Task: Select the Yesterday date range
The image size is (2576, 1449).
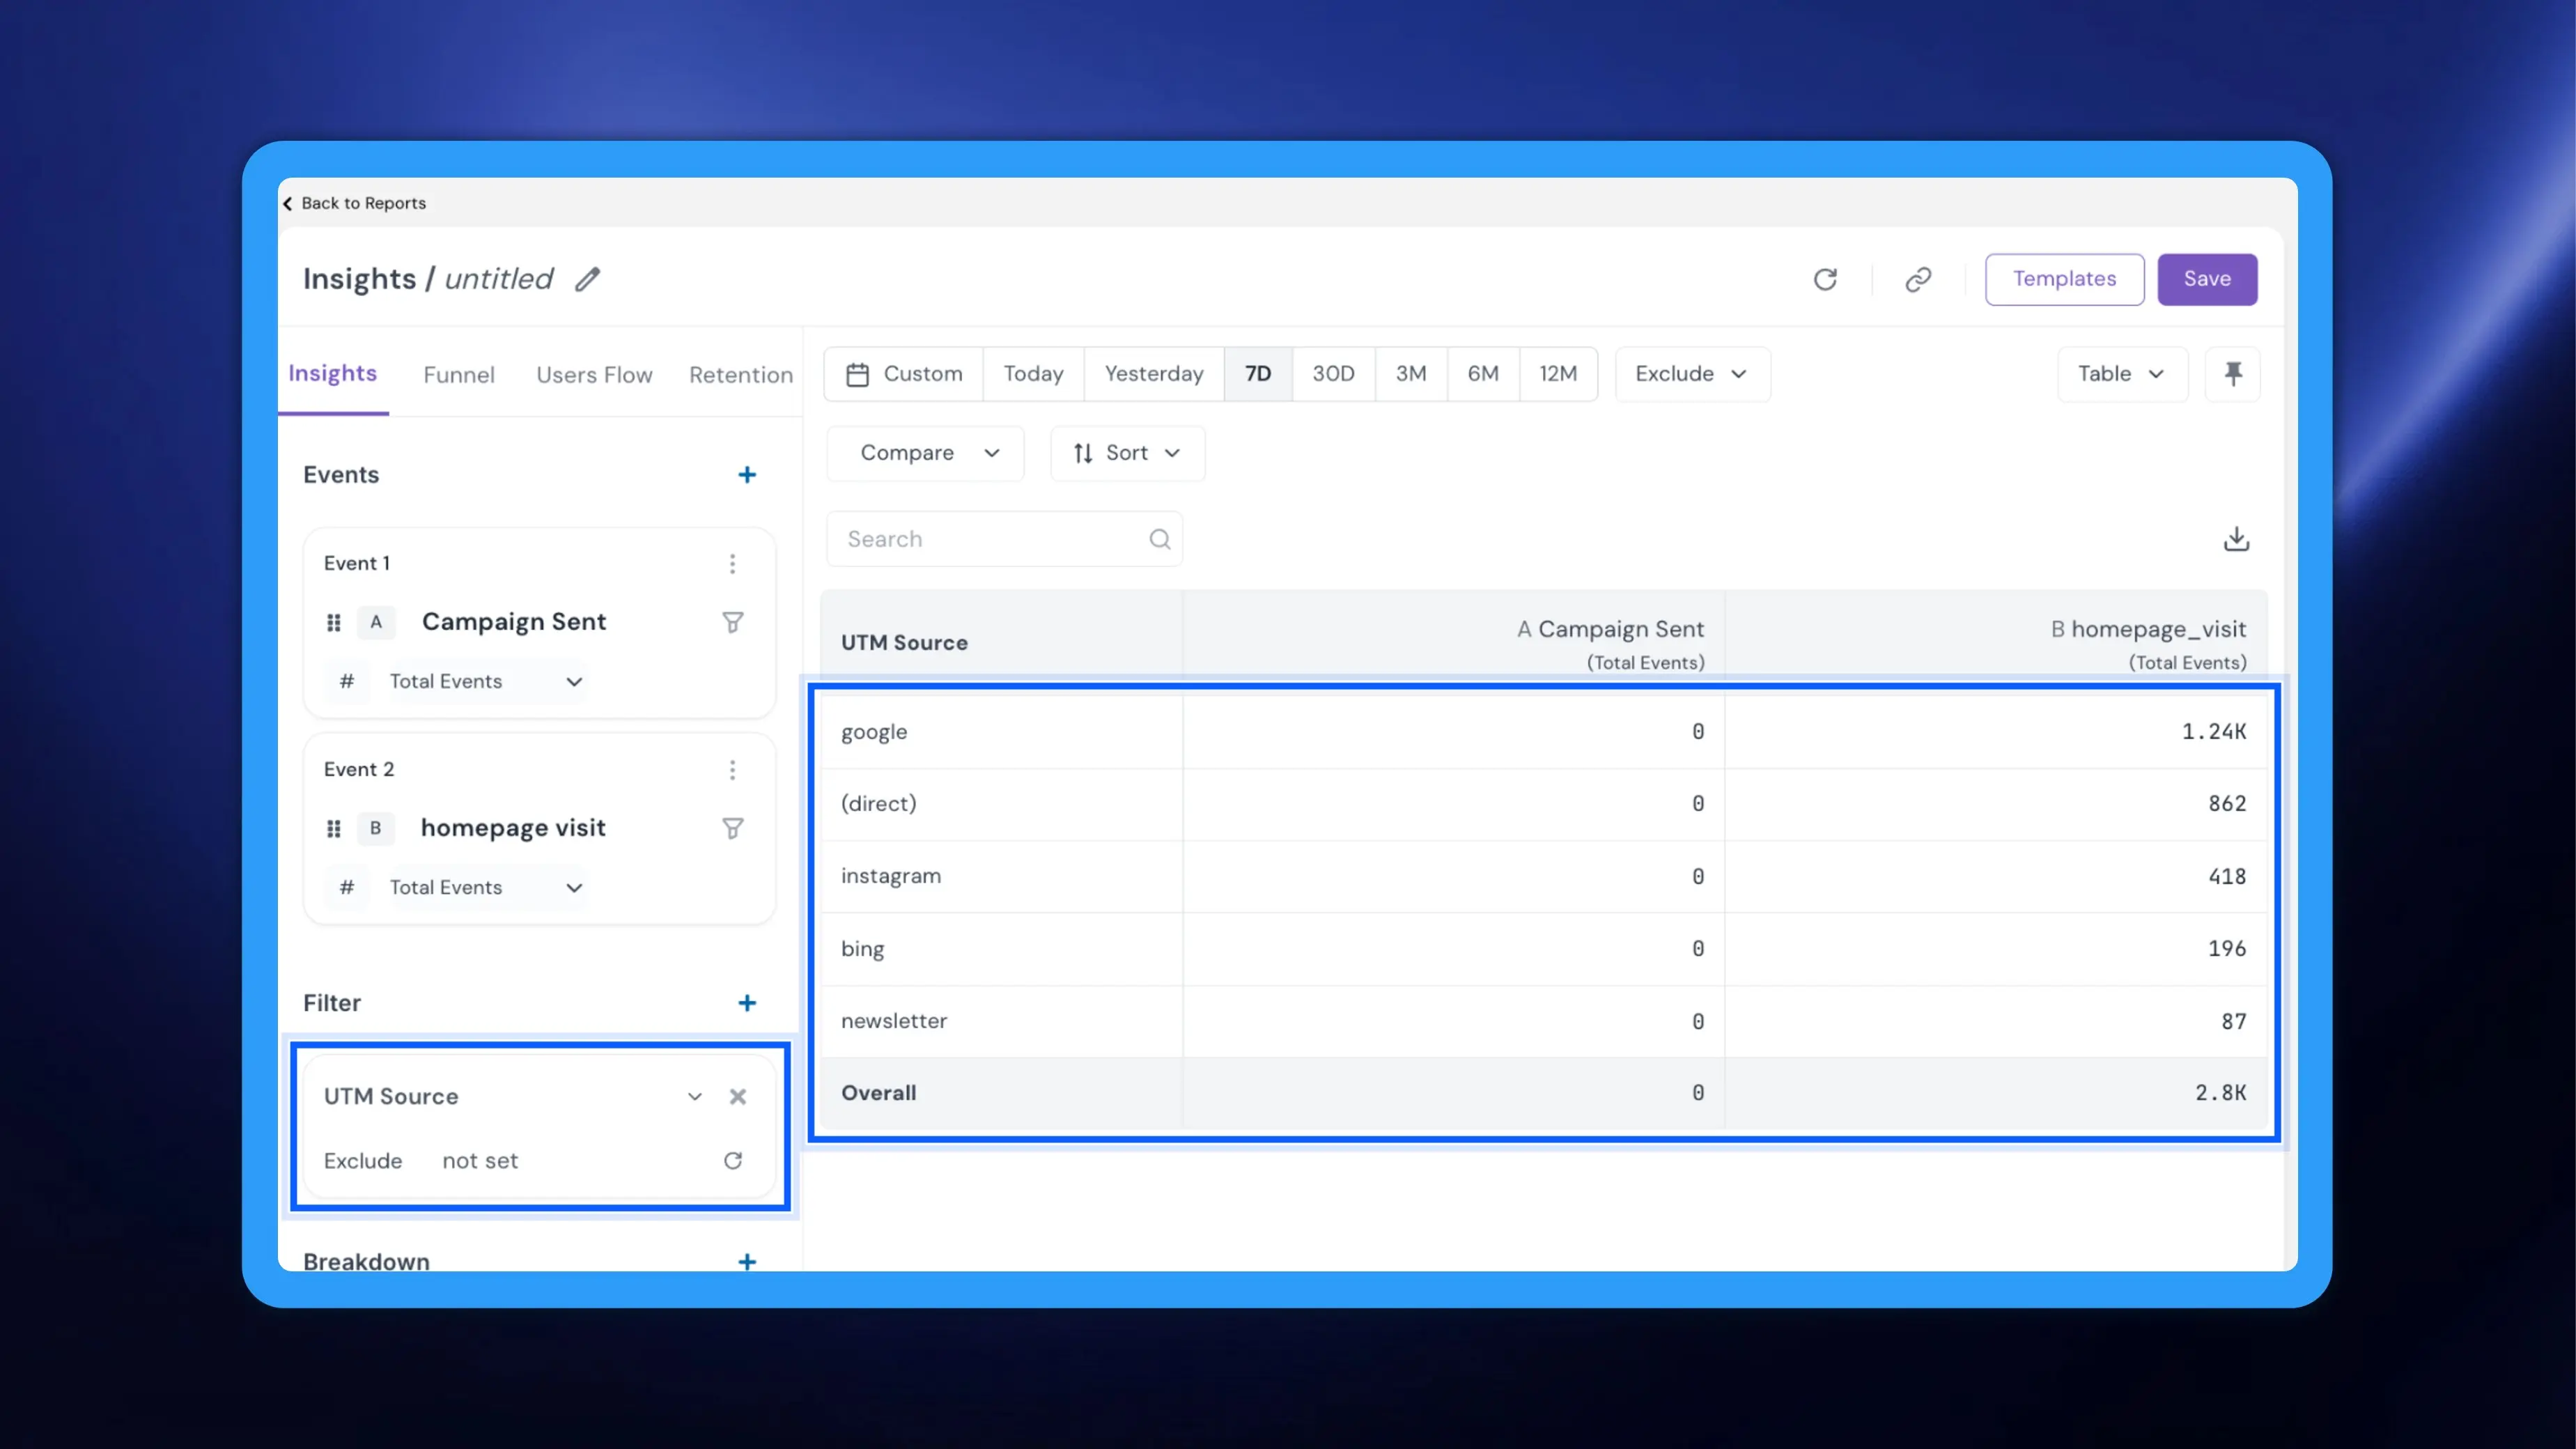Action: pyautogui.click(x=1154, y=374)
